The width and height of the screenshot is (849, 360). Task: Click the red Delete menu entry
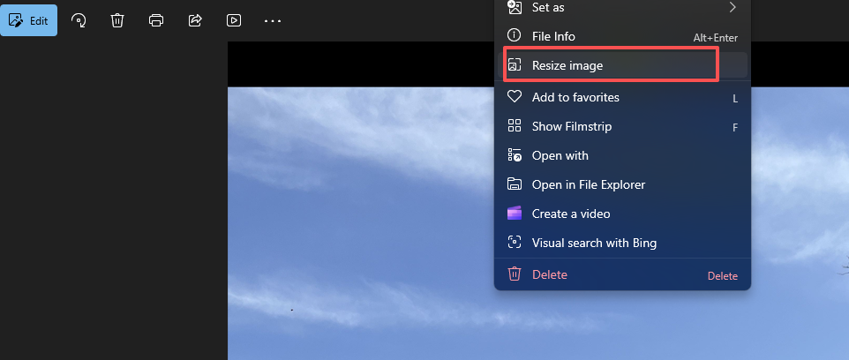(549, 274)
